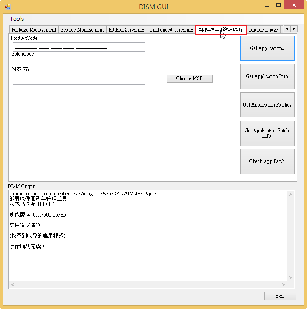Go to the Unattended Servicing tab
This screenshot has width=307, height=309.
[171, 30]
